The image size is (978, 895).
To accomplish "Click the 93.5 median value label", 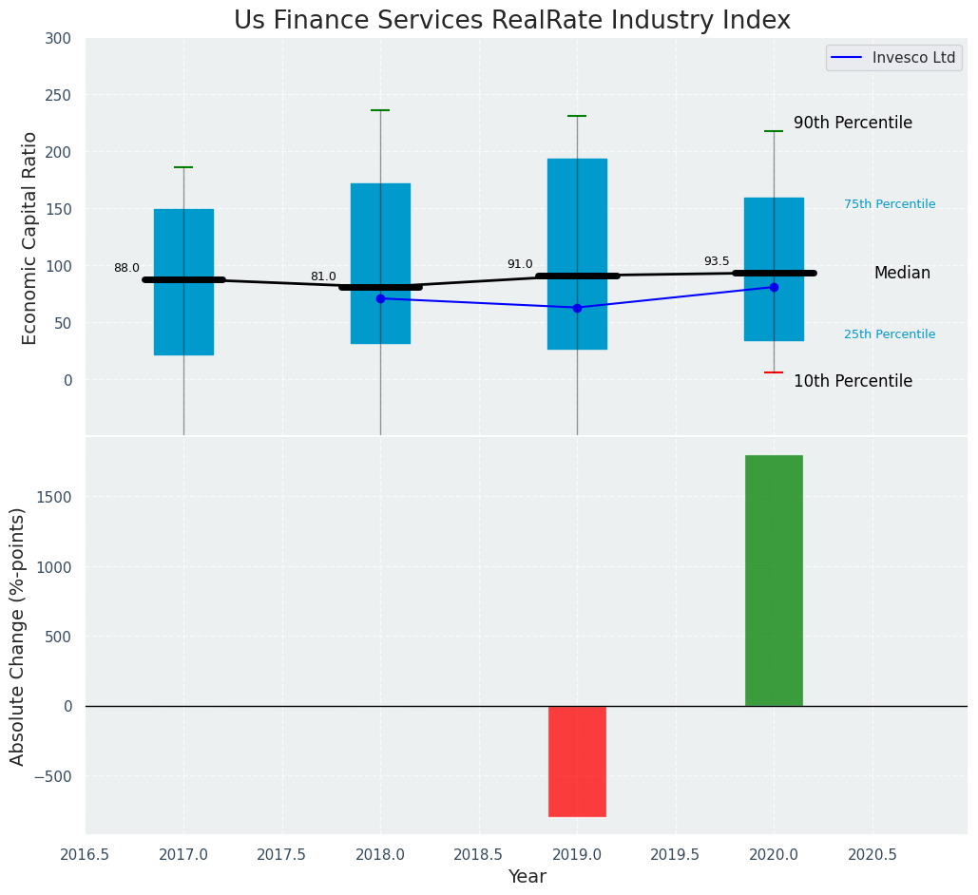I will pyautogui.click(x=717, y=262).
